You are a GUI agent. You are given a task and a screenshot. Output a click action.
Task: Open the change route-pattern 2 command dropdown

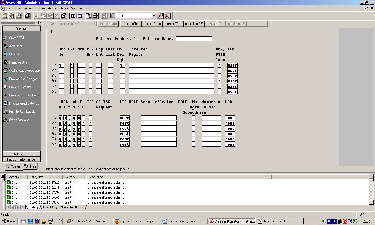tap(94, 24)
